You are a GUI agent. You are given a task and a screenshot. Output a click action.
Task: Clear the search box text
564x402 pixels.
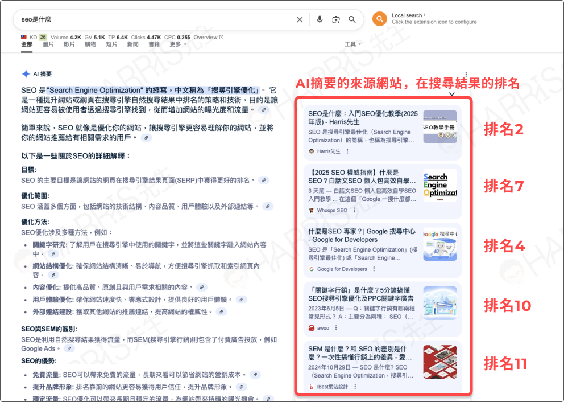coord(300,19)
